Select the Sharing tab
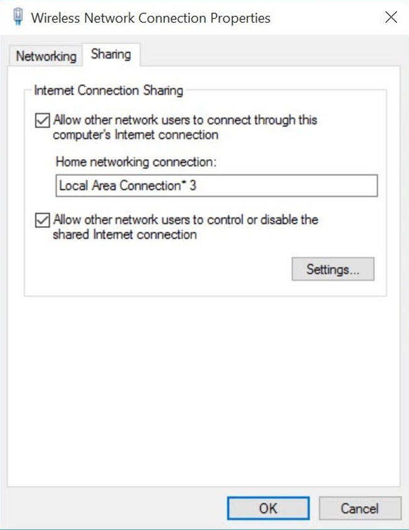 pos(111,54)
